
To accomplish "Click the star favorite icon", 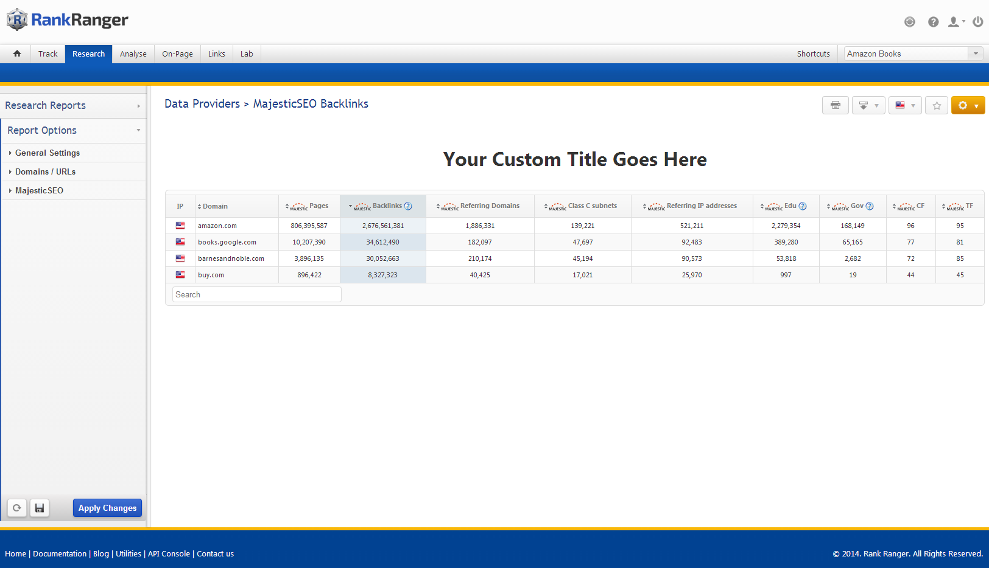I will [937, 105].
